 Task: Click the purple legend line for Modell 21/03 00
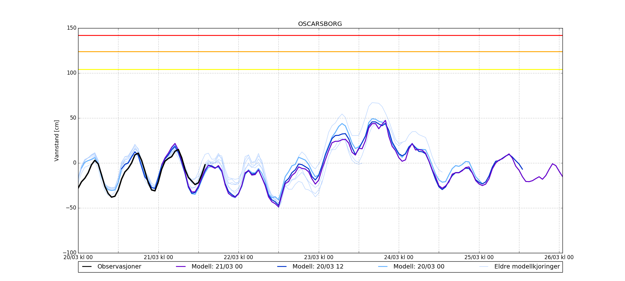(181, 267)
